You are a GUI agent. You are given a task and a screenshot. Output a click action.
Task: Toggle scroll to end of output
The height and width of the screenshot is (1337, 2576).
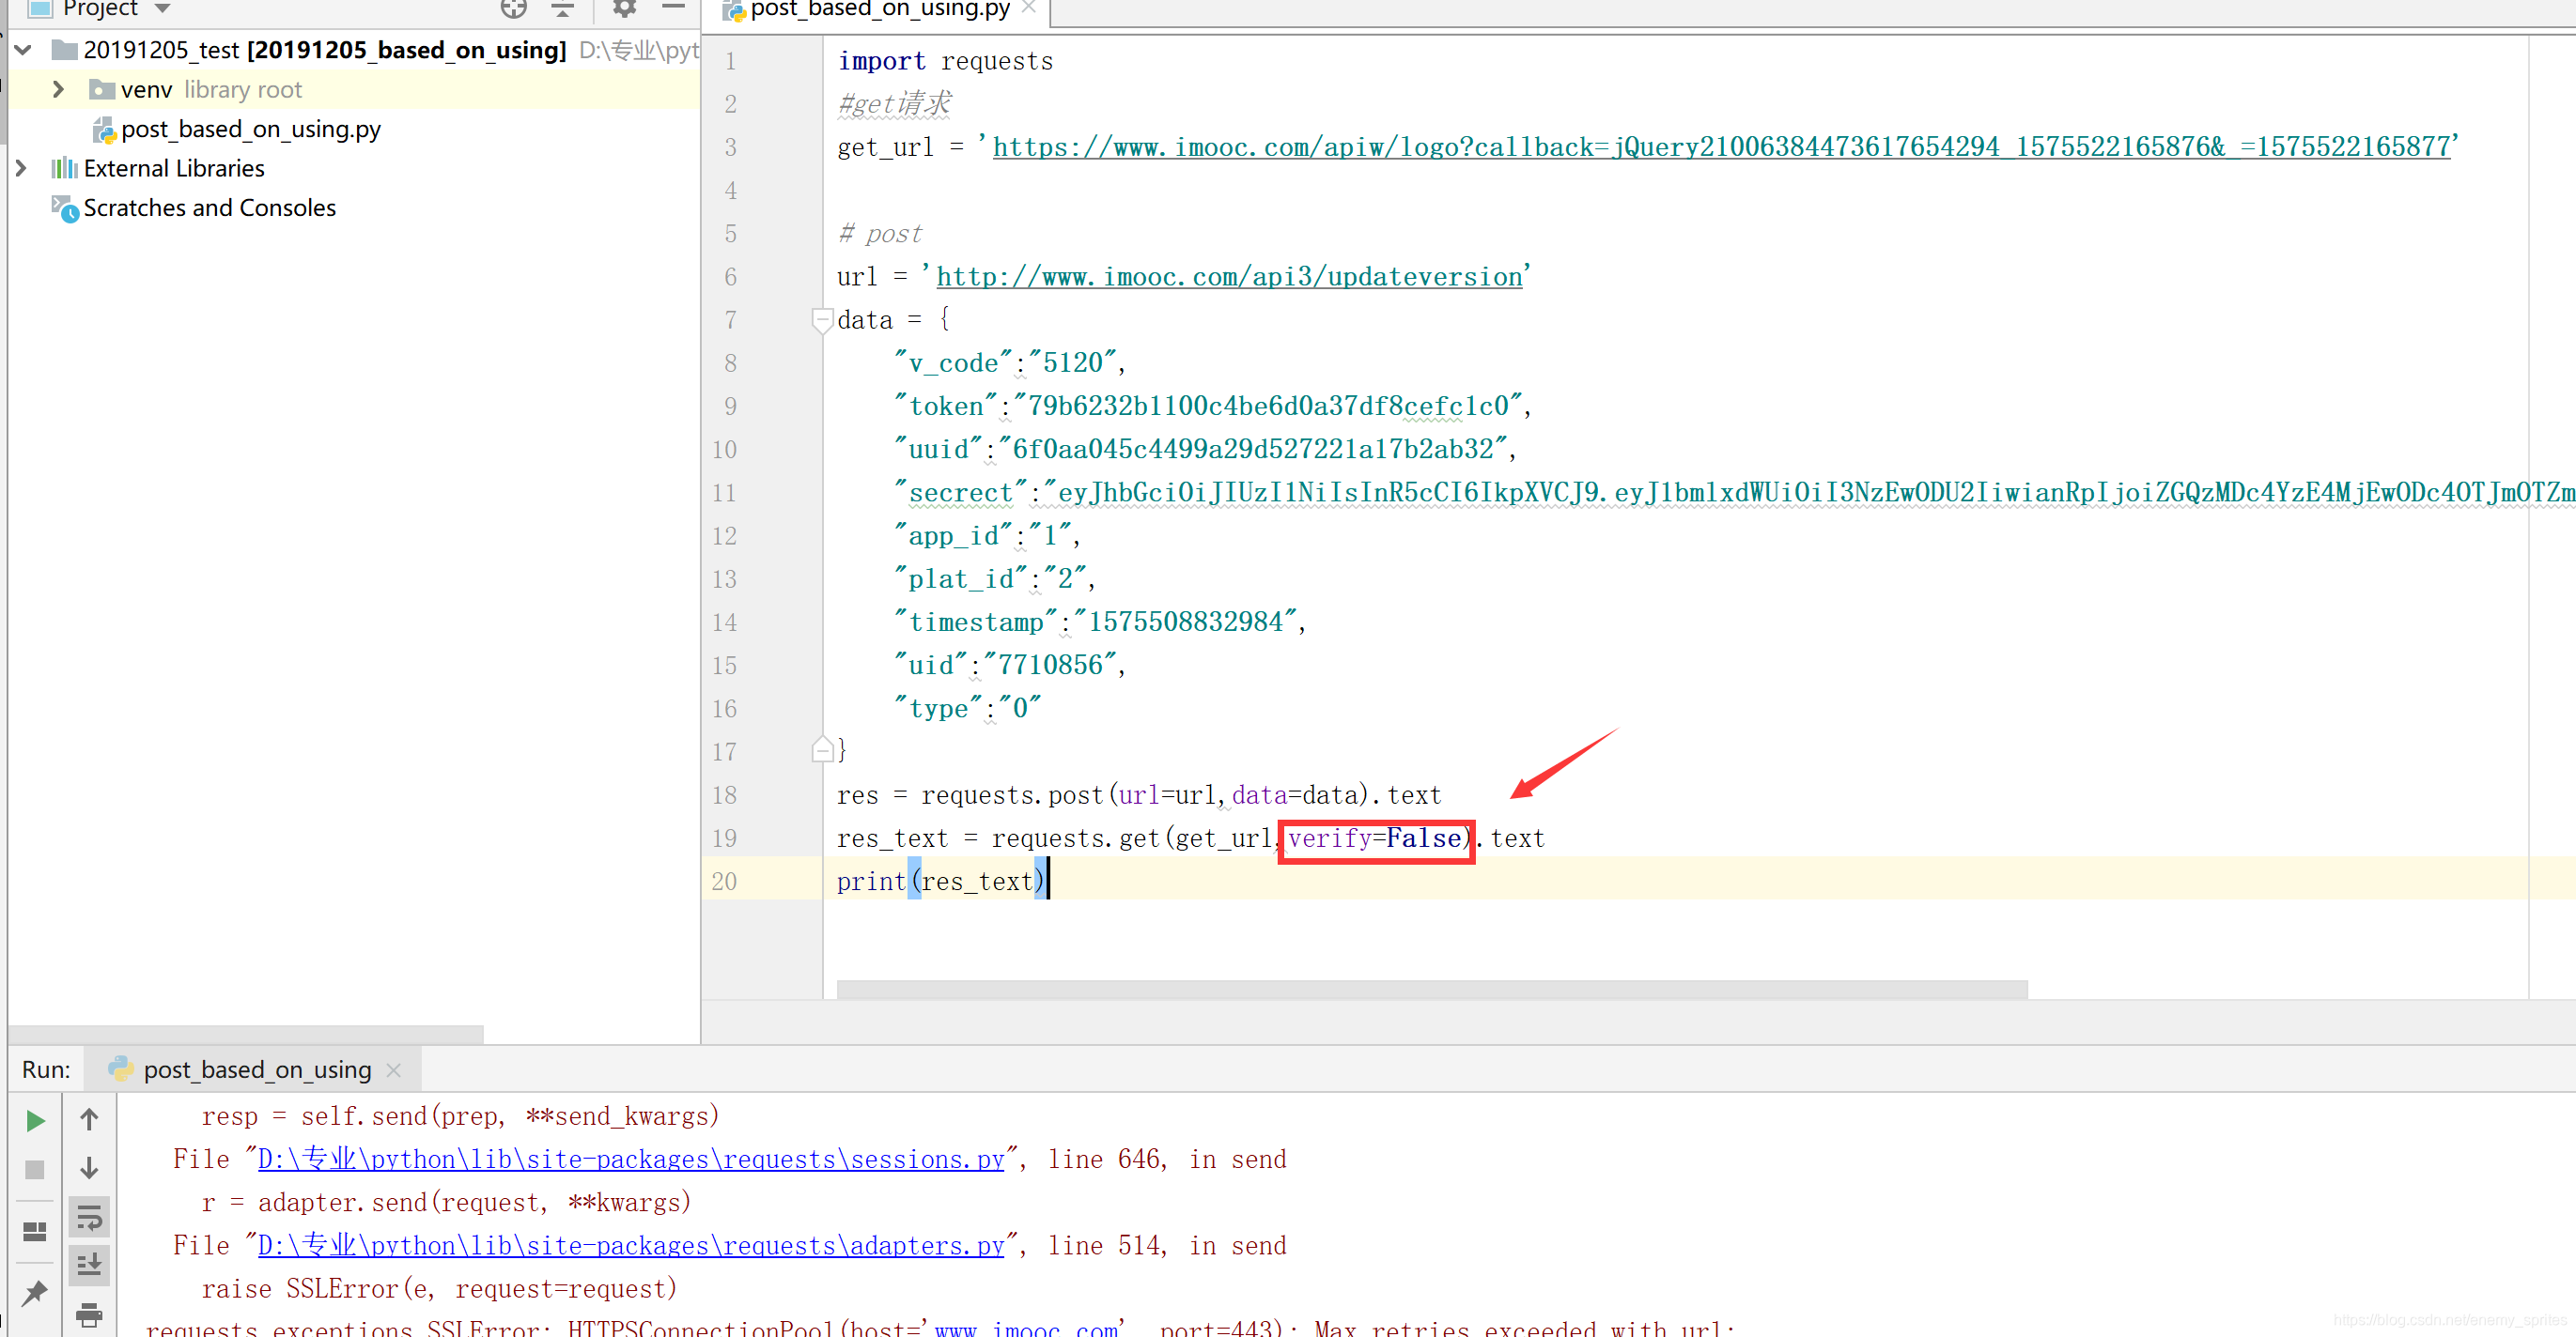point(89,1265)
